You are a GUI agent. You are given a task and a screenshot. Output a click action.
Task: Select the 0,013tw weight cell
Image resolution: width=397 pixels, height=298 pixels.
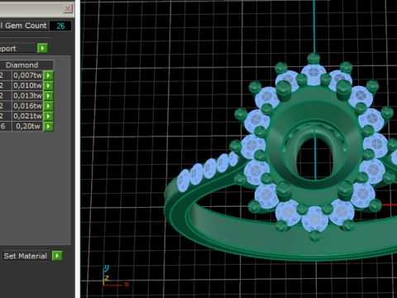tap(27, 96)
